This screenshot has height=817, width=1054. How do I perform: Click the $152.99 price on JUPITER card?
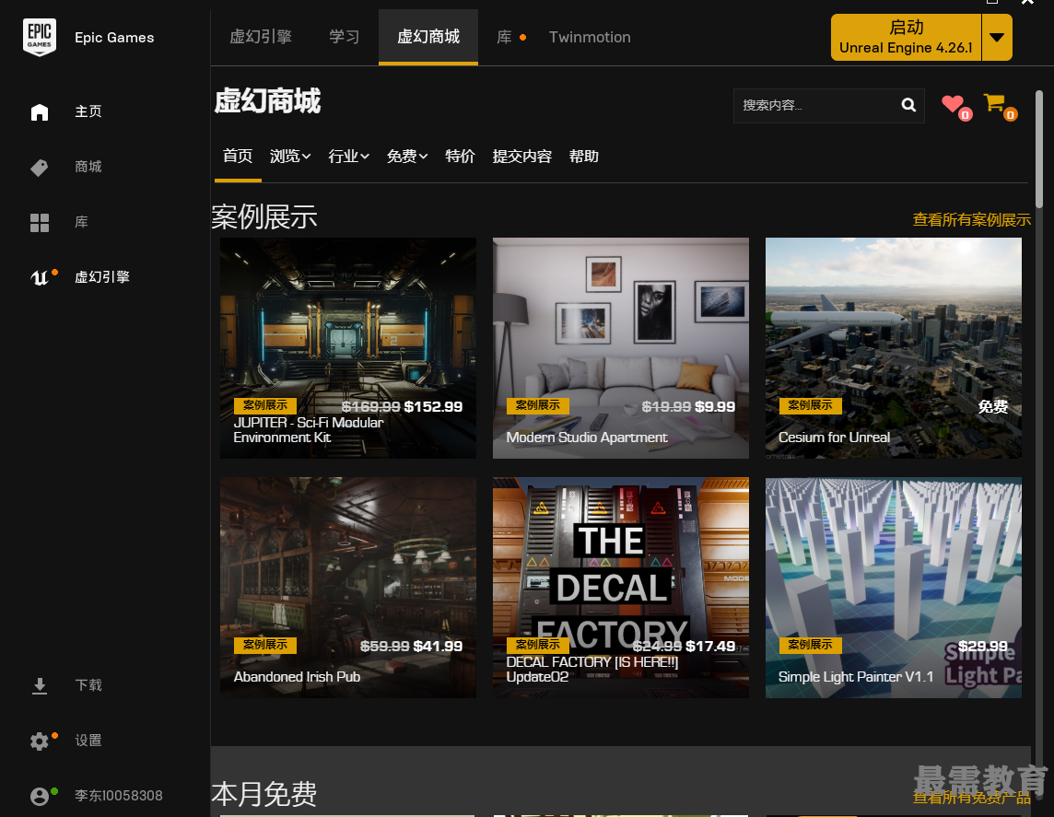click(433, 406)
